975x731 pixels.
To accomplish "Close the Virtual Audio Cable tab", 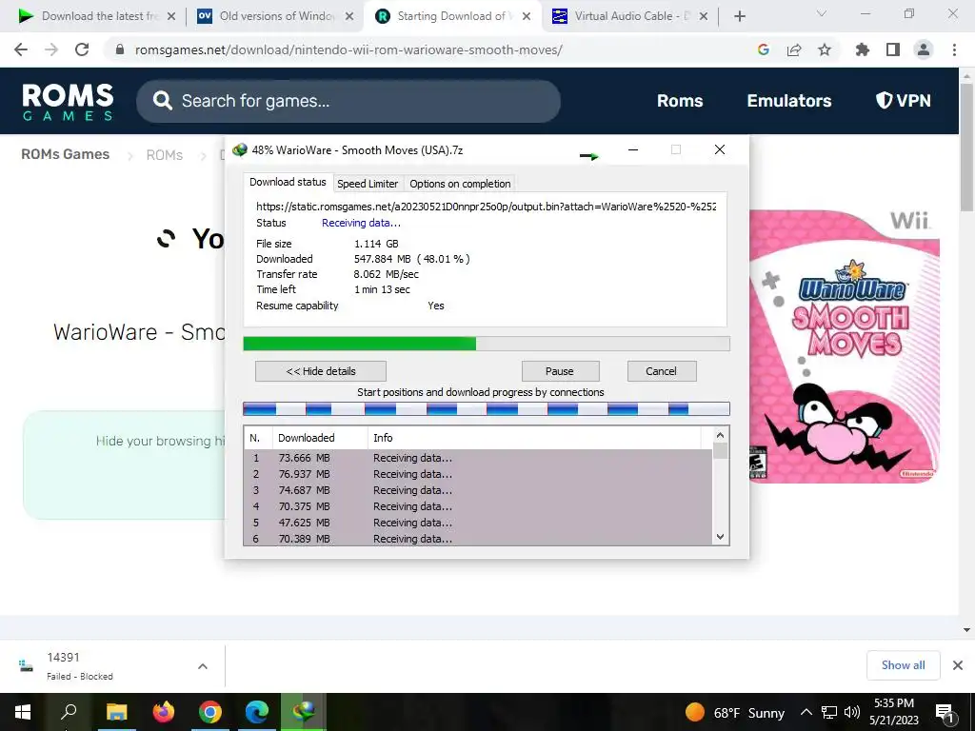I will tap(704, 16).
